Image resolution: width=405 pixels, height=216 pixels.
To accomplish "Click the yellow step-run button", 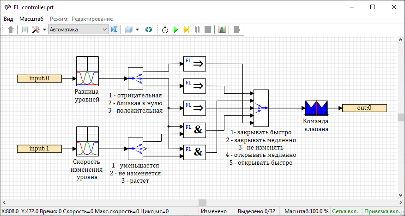I will click(186, 30).
